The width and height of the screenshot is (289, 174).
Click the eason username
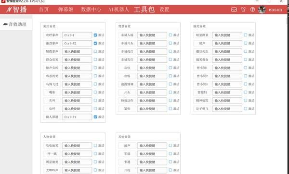[275, 10]
